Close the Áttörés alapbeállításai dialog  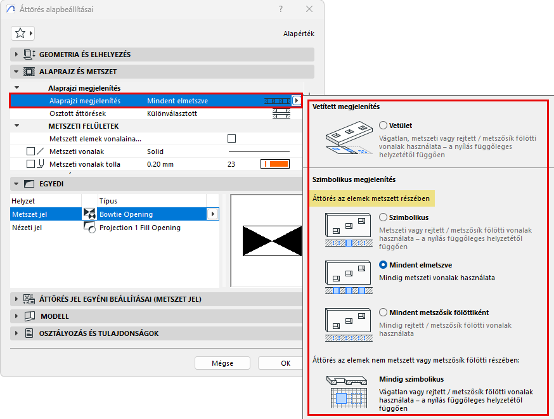click(309, 9)
